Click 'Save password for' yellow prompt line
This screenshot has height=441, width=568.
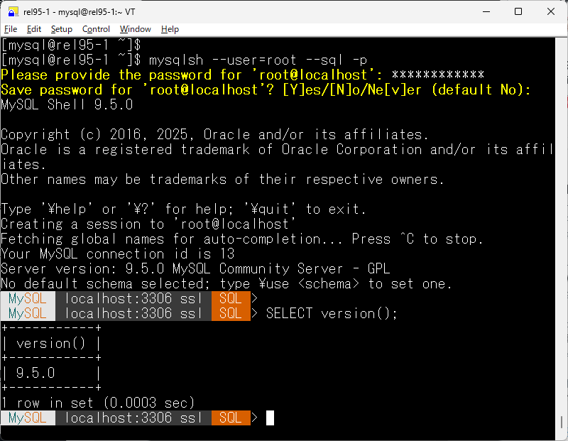coord(266,90)
